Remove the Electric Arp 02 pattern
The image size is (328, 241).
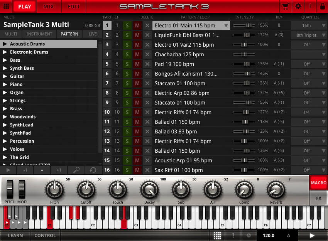[x=147, y=93]
